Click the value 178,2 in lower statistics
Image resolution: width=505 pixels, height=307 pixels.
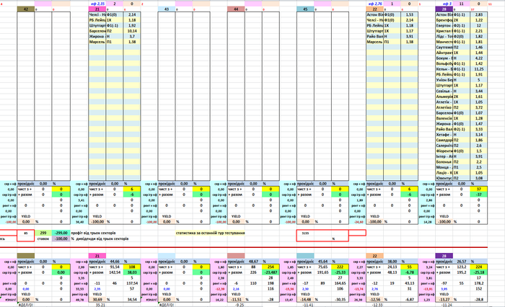(x=479, y=283)
